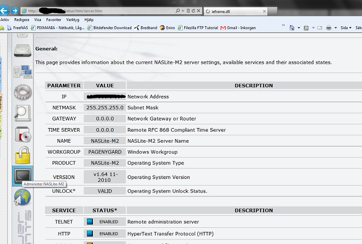The height and width of the screenshot is (244, 362).
Task: Click the NETMASK value 255.255.255.0
Action: pyautogui.click(x=105, y=108)
